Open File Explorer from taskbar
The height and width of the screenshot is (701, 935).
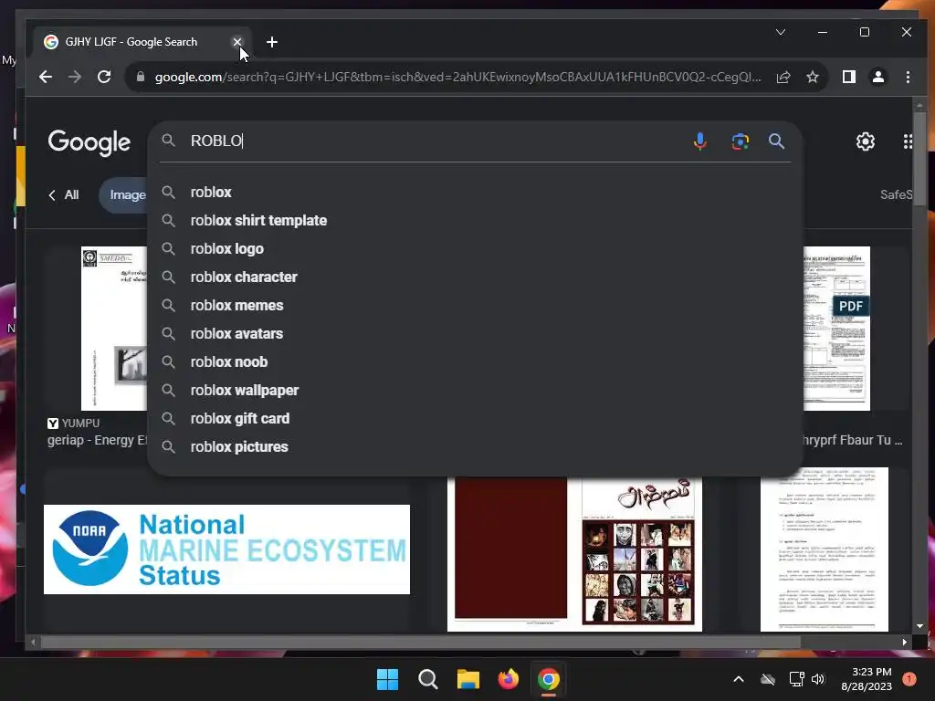pos(468,679)
